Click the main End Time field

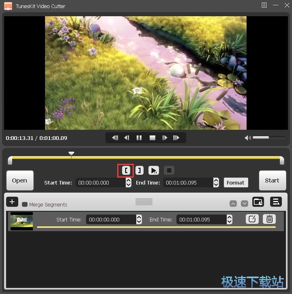(x=188, y=182)
